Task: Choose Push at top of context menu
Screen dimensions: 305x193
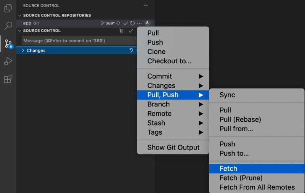Action: coord(173,42)
